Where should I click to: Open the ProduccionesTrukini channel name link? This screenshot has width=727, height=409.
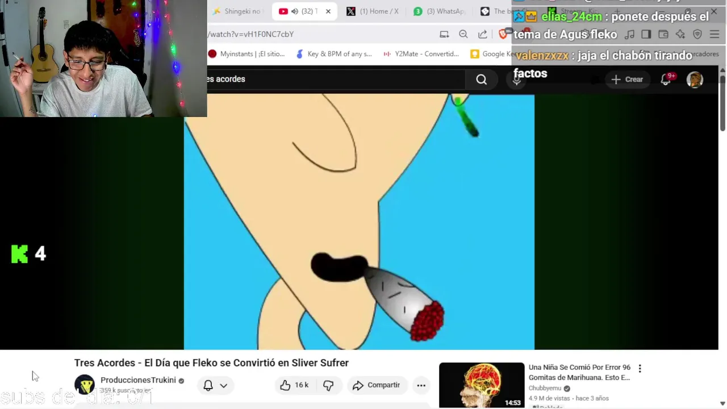point(138,380)
